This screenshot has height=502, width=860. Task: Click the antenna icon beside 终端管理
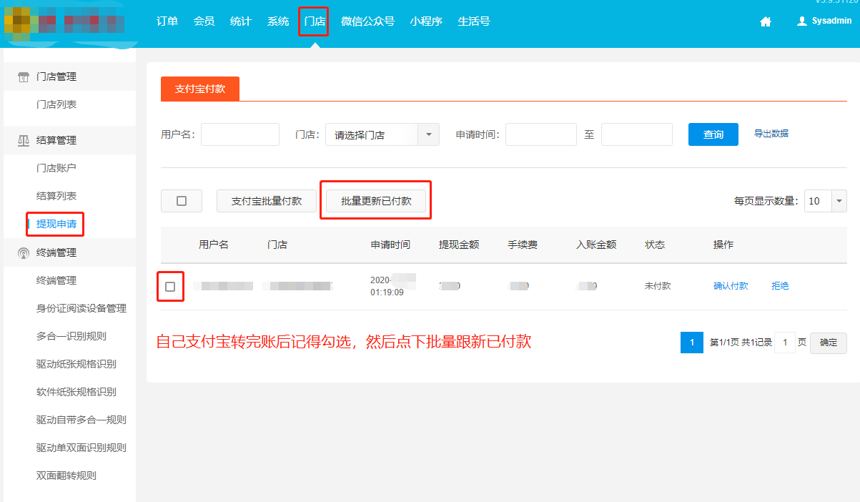coord(24,253)
